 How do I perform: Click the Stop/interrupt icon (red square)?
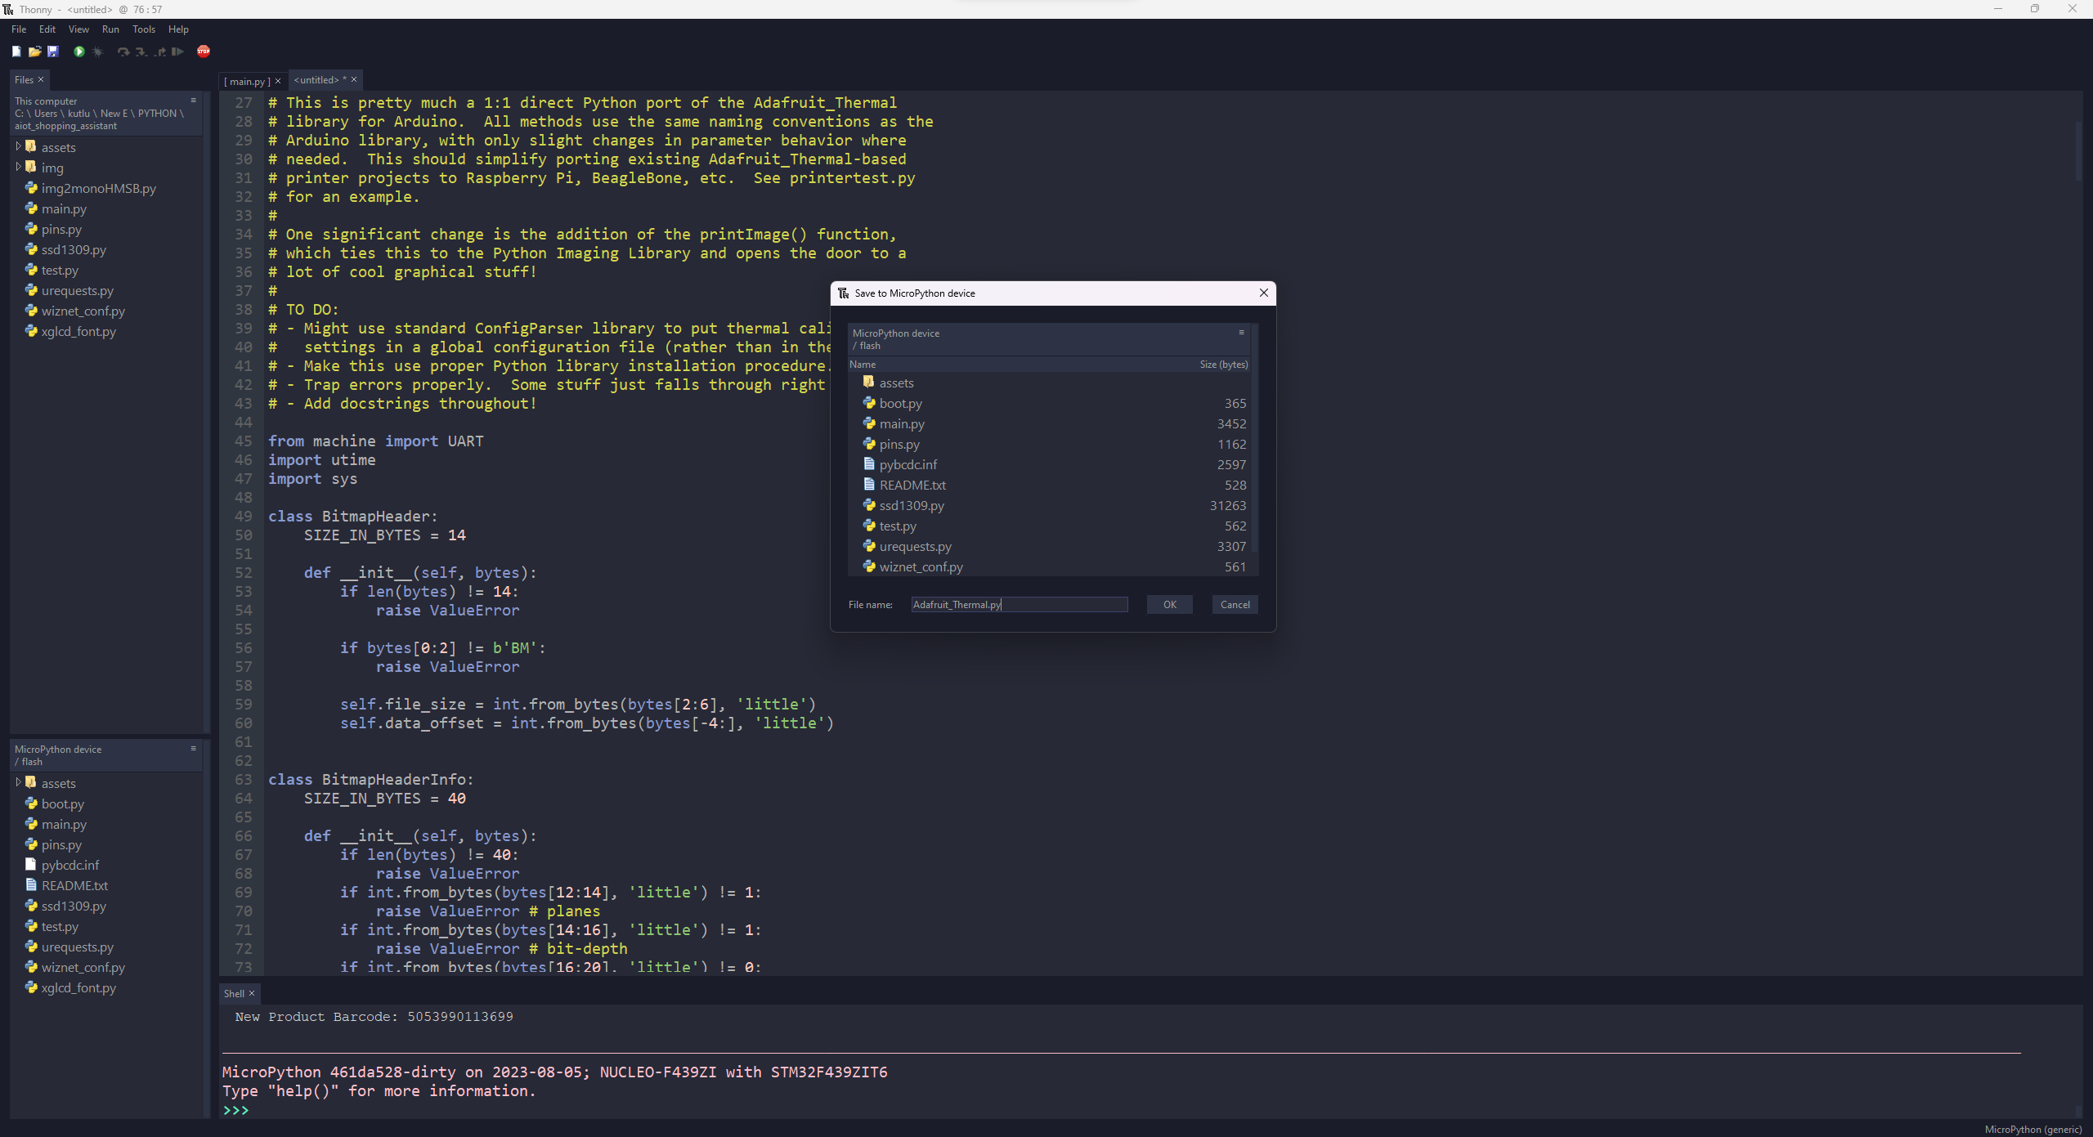point(204,53)
